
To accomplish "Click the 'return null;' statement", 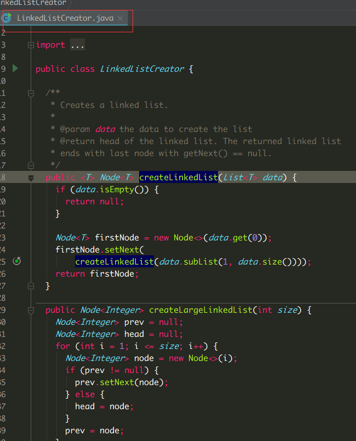I will (x=95, y=202).
